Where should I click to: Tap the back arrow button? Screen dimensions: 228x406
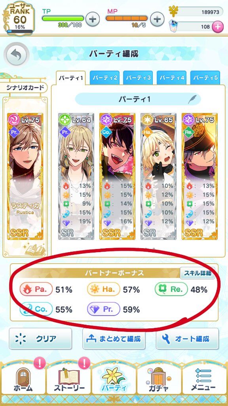pos(16,55)
